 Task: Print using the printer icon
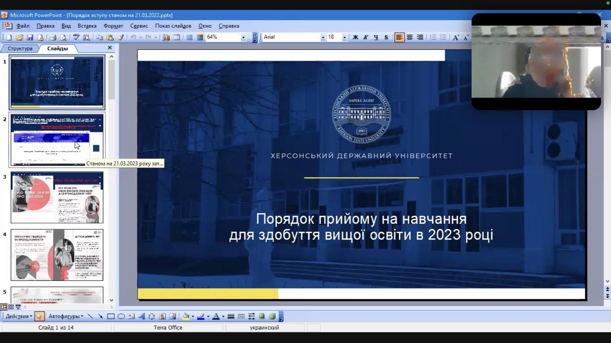[53, 37]
